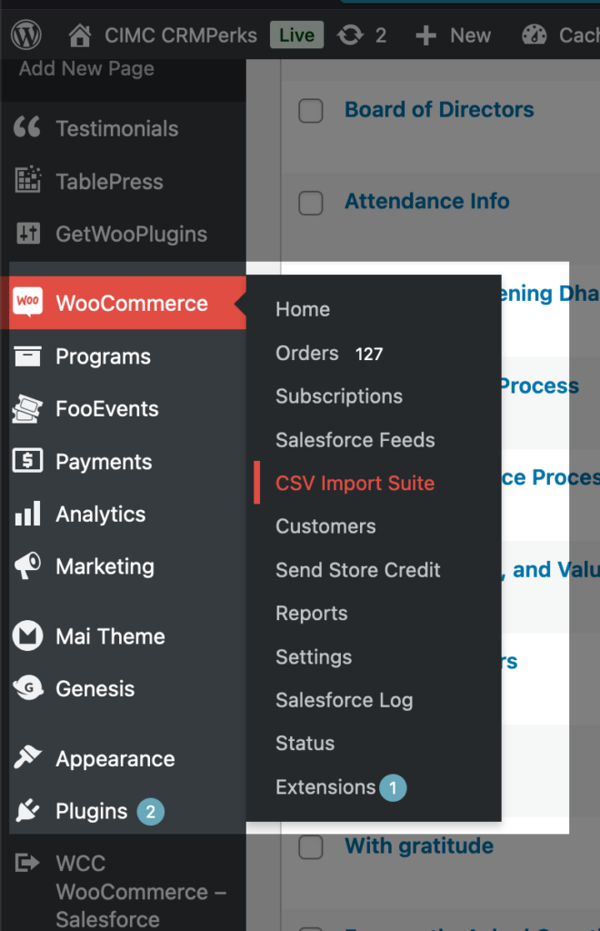Open the New content dropdown
The height and width of the screenshot is (931, 600).
click(x=453, y=35)
